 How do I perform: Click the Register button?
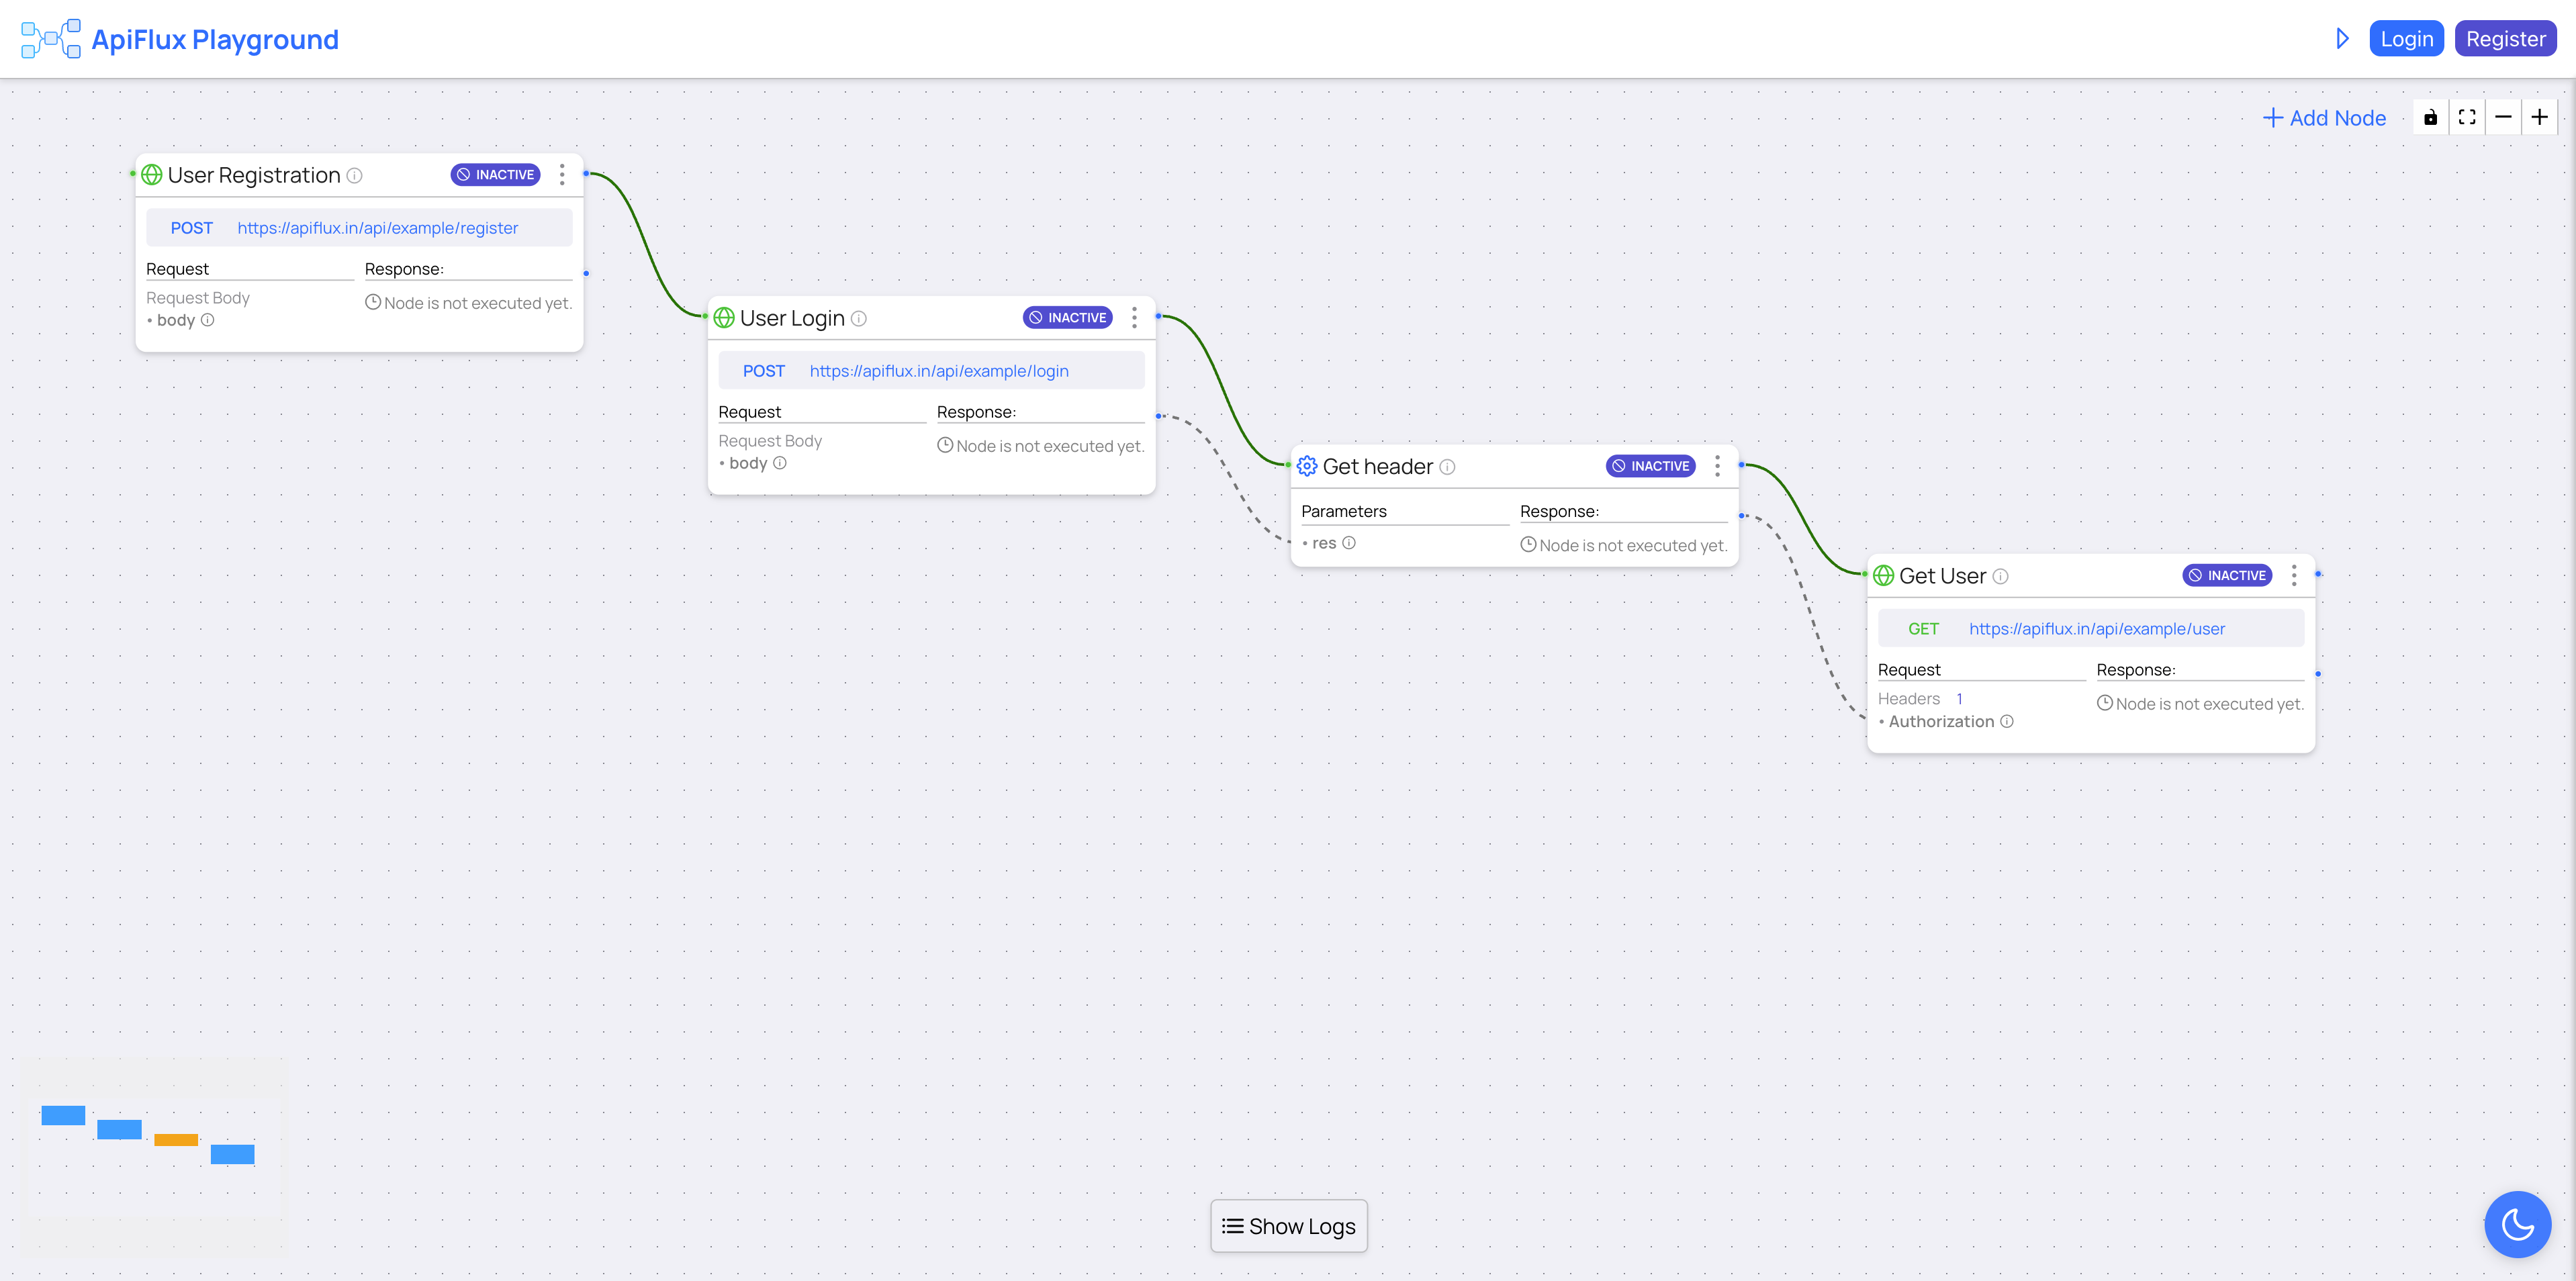[x=2505, y=38]
